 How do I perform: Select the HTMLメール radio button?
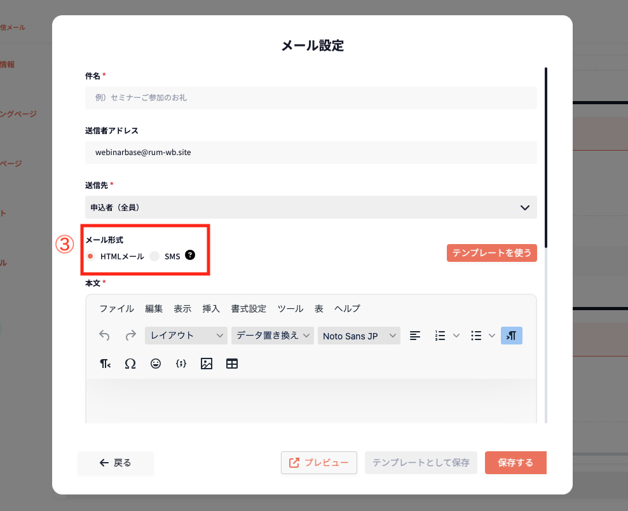tap(91, 256)
